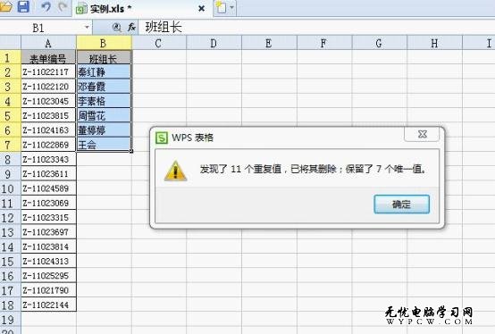Screen dimensions: 495x334
Task: Select row 18 header
Action: pyautogui.click(x=11, y=305)
